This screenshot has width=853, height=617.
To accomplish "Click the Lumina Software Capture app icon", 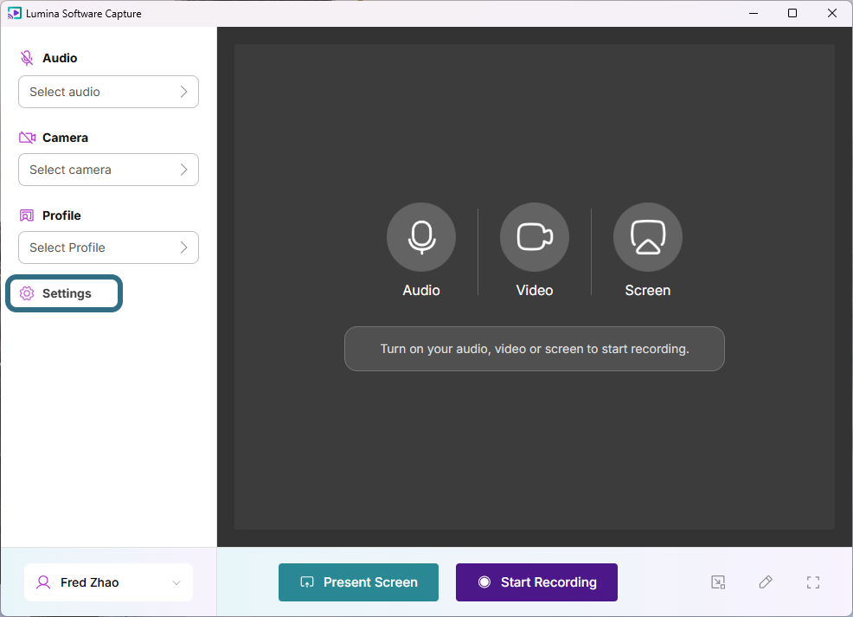I will click(14, 13).
